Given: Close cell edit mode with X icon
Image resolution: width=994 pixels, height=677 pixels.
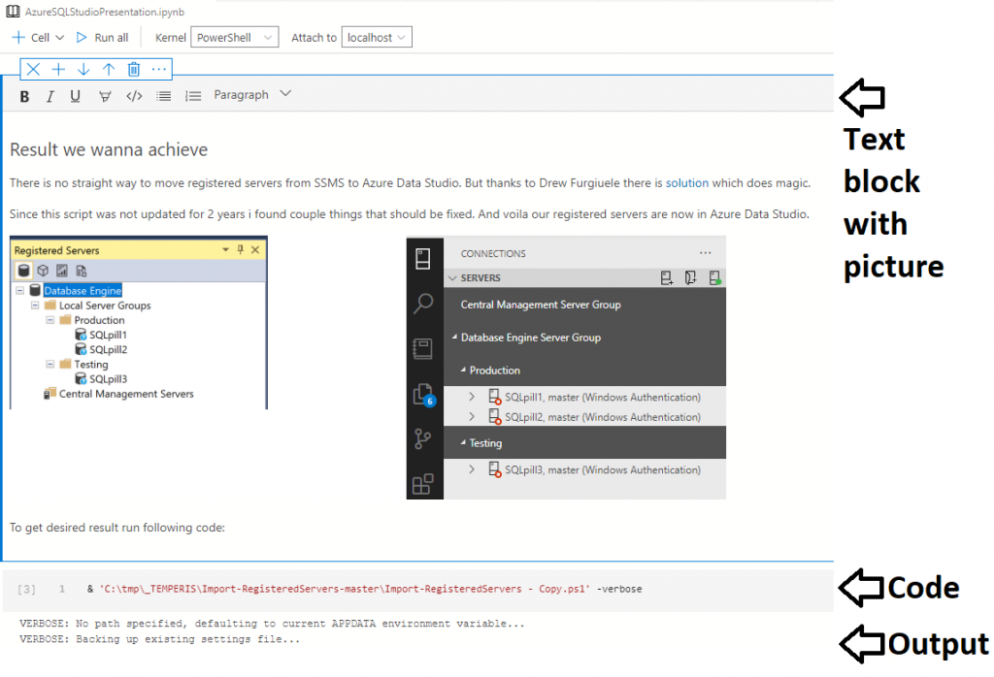Looking at the screenshot, I should [x=33, y=69].
